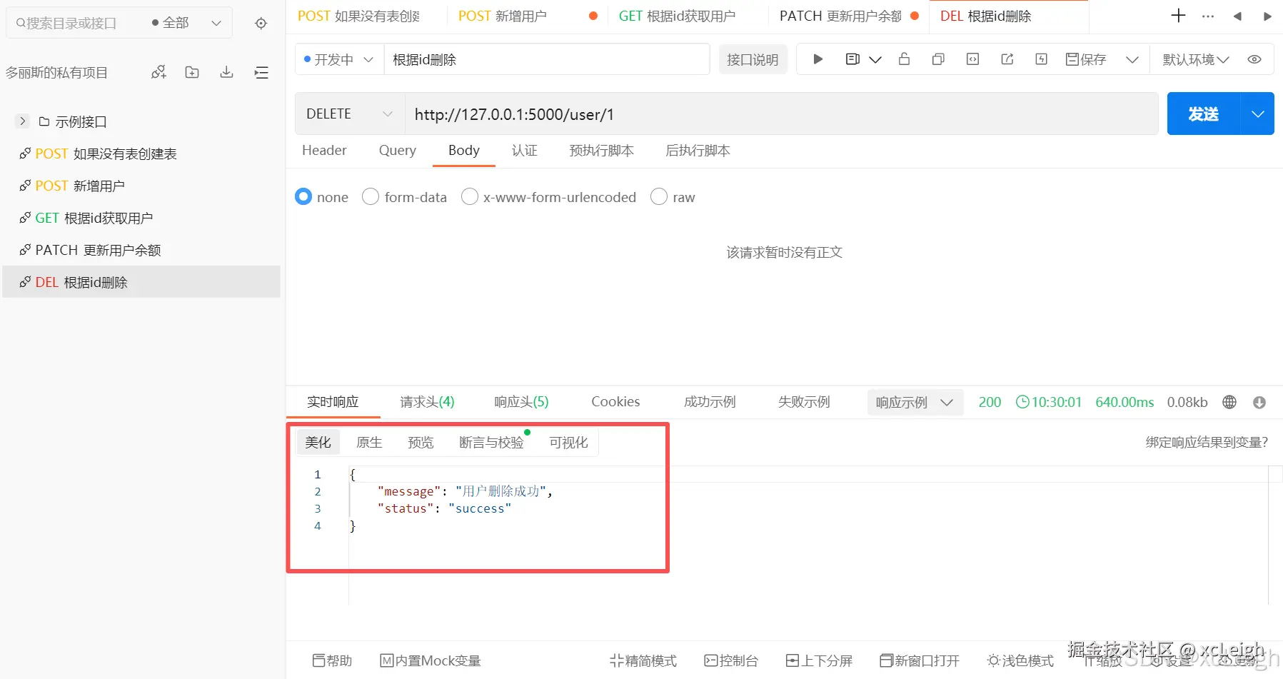Switch to light mode via 浅色模式 icon

(1020, 660)
